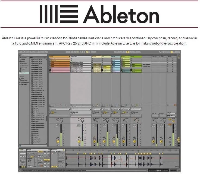Set Drums track monitor to Auto
Image resolution: width=200 pixels, height=174 pixels.
point(53,112)
